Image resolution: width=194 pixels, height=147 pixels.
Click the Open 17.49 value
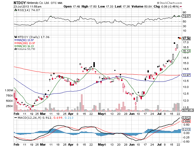72,6
